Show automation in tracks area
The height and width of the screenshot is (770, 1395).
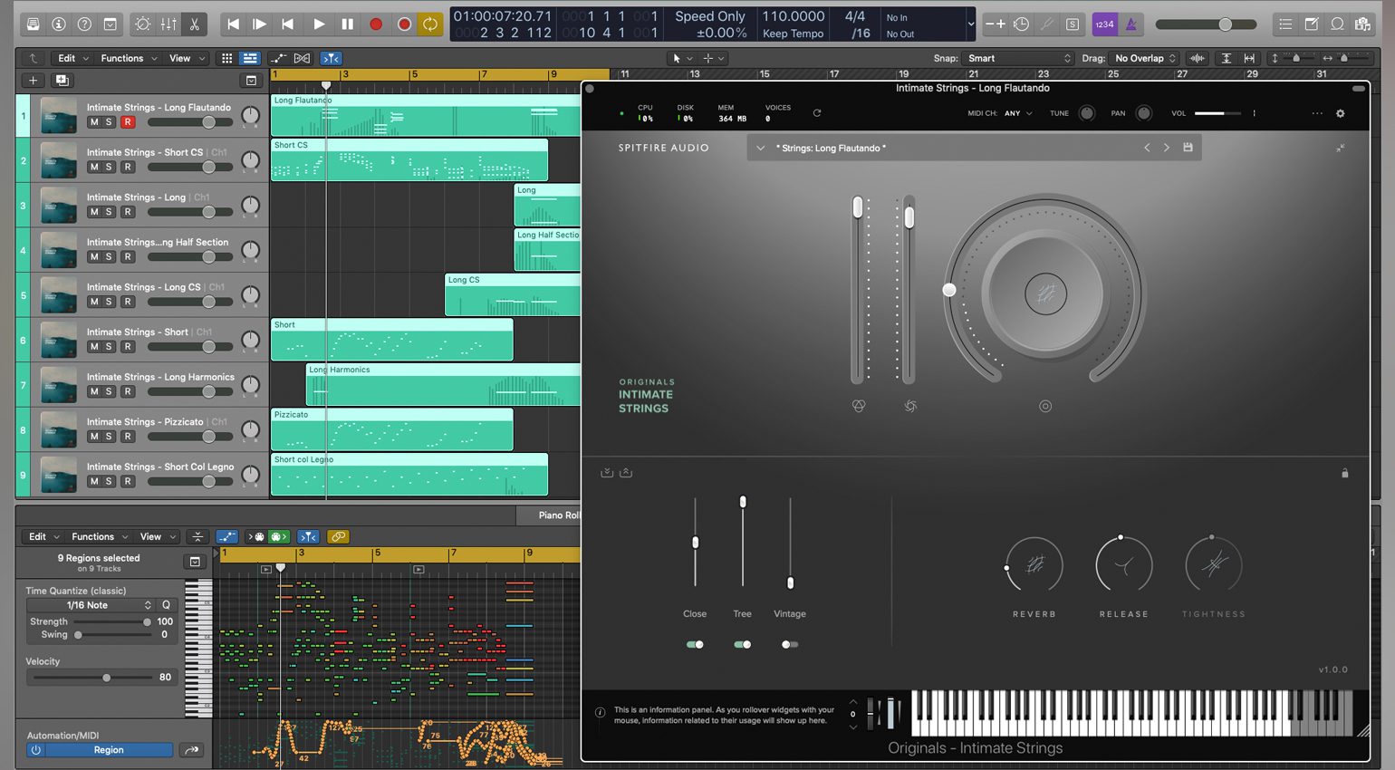[x=278, y=58]
